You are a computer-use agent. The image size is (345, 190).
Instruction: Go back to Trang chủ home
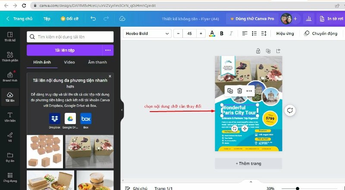[x=19, y=19]
